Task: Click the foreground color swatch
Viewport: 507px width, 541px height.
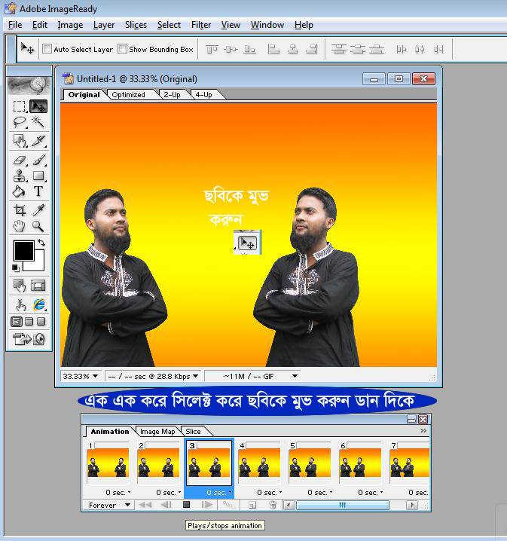Action: (x=24, y=250)
